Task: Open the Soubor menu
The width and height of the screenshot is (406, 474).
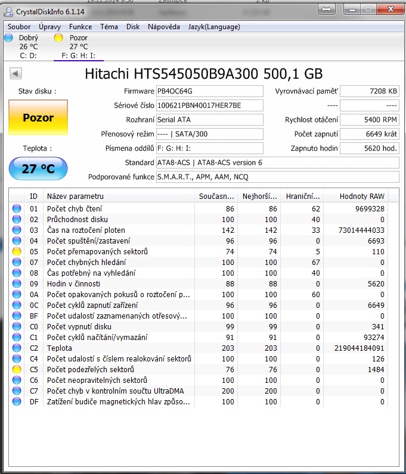Action: pyautogui.click(x=18, y=27)
